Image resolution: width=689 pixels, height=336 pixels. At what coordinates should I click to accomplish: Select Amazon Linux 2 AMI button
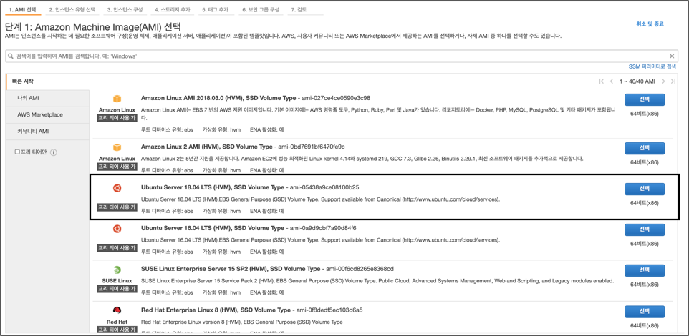tap(645, 148)
